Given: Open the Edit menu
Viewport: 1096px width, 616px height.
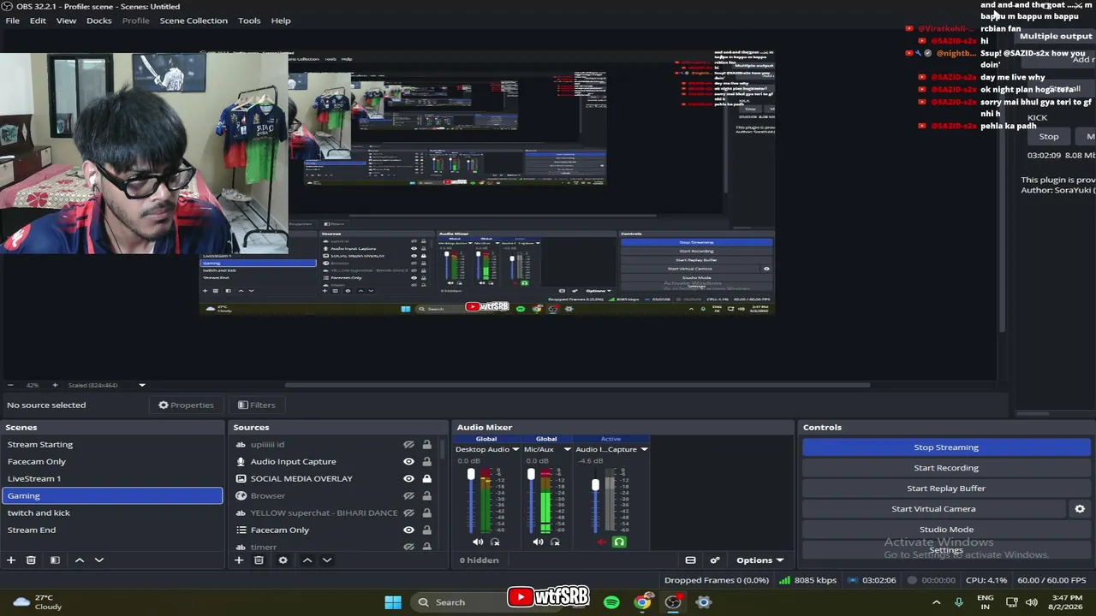Looking at the screenshot, I should [38, 21].
